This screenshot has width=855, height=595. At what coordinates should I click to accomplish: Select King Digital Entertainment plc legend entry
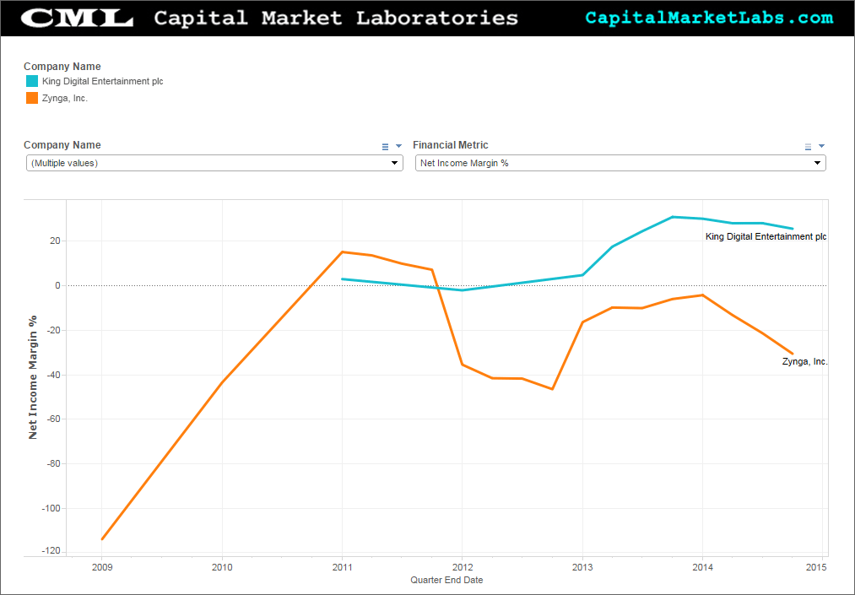coord(102,81)
